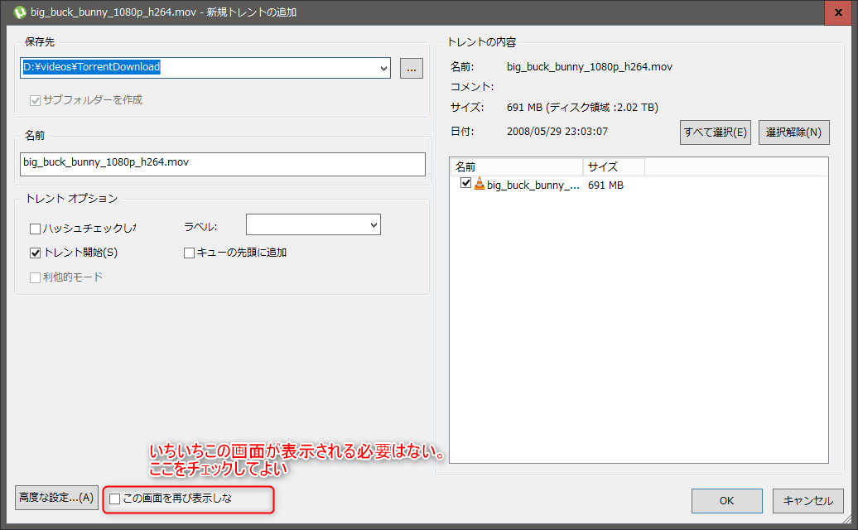The width and height of the screenshot is (858, 530).
Task: Click the VLC cone icon beside big_buck_bunny file
Action: (x=479, y=185)
